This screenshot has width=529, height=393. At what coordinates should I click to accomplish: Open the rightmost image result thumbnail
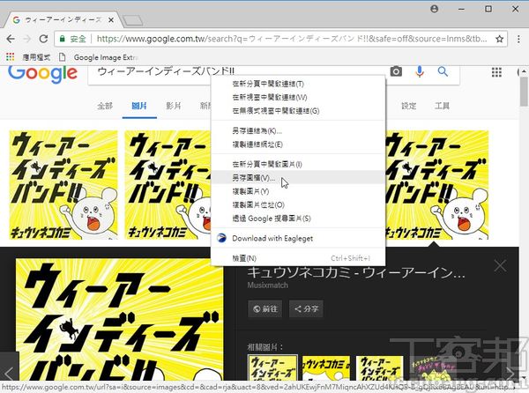[436, 185]
